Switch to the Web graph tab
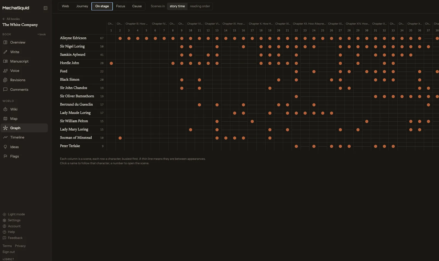The image size is (439, 261). click(65, 6)
